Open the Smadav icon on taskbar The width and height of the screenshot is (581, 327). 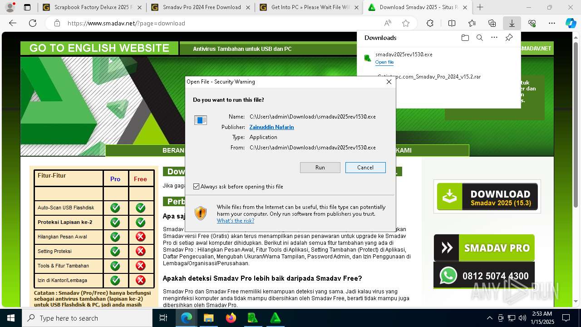coord(275,318)
